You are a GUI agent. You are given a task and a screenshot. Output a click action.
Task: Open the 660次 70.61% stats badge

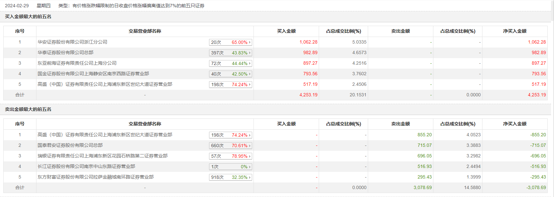pyautogui.click(x=231, y=146)
